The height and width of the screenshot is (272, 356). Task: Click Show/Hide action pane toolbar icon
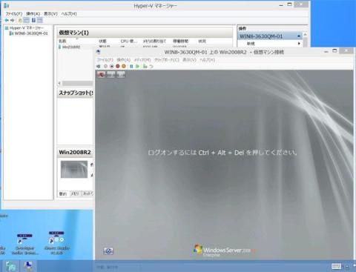pyautogui.click(x=40, y=20)
